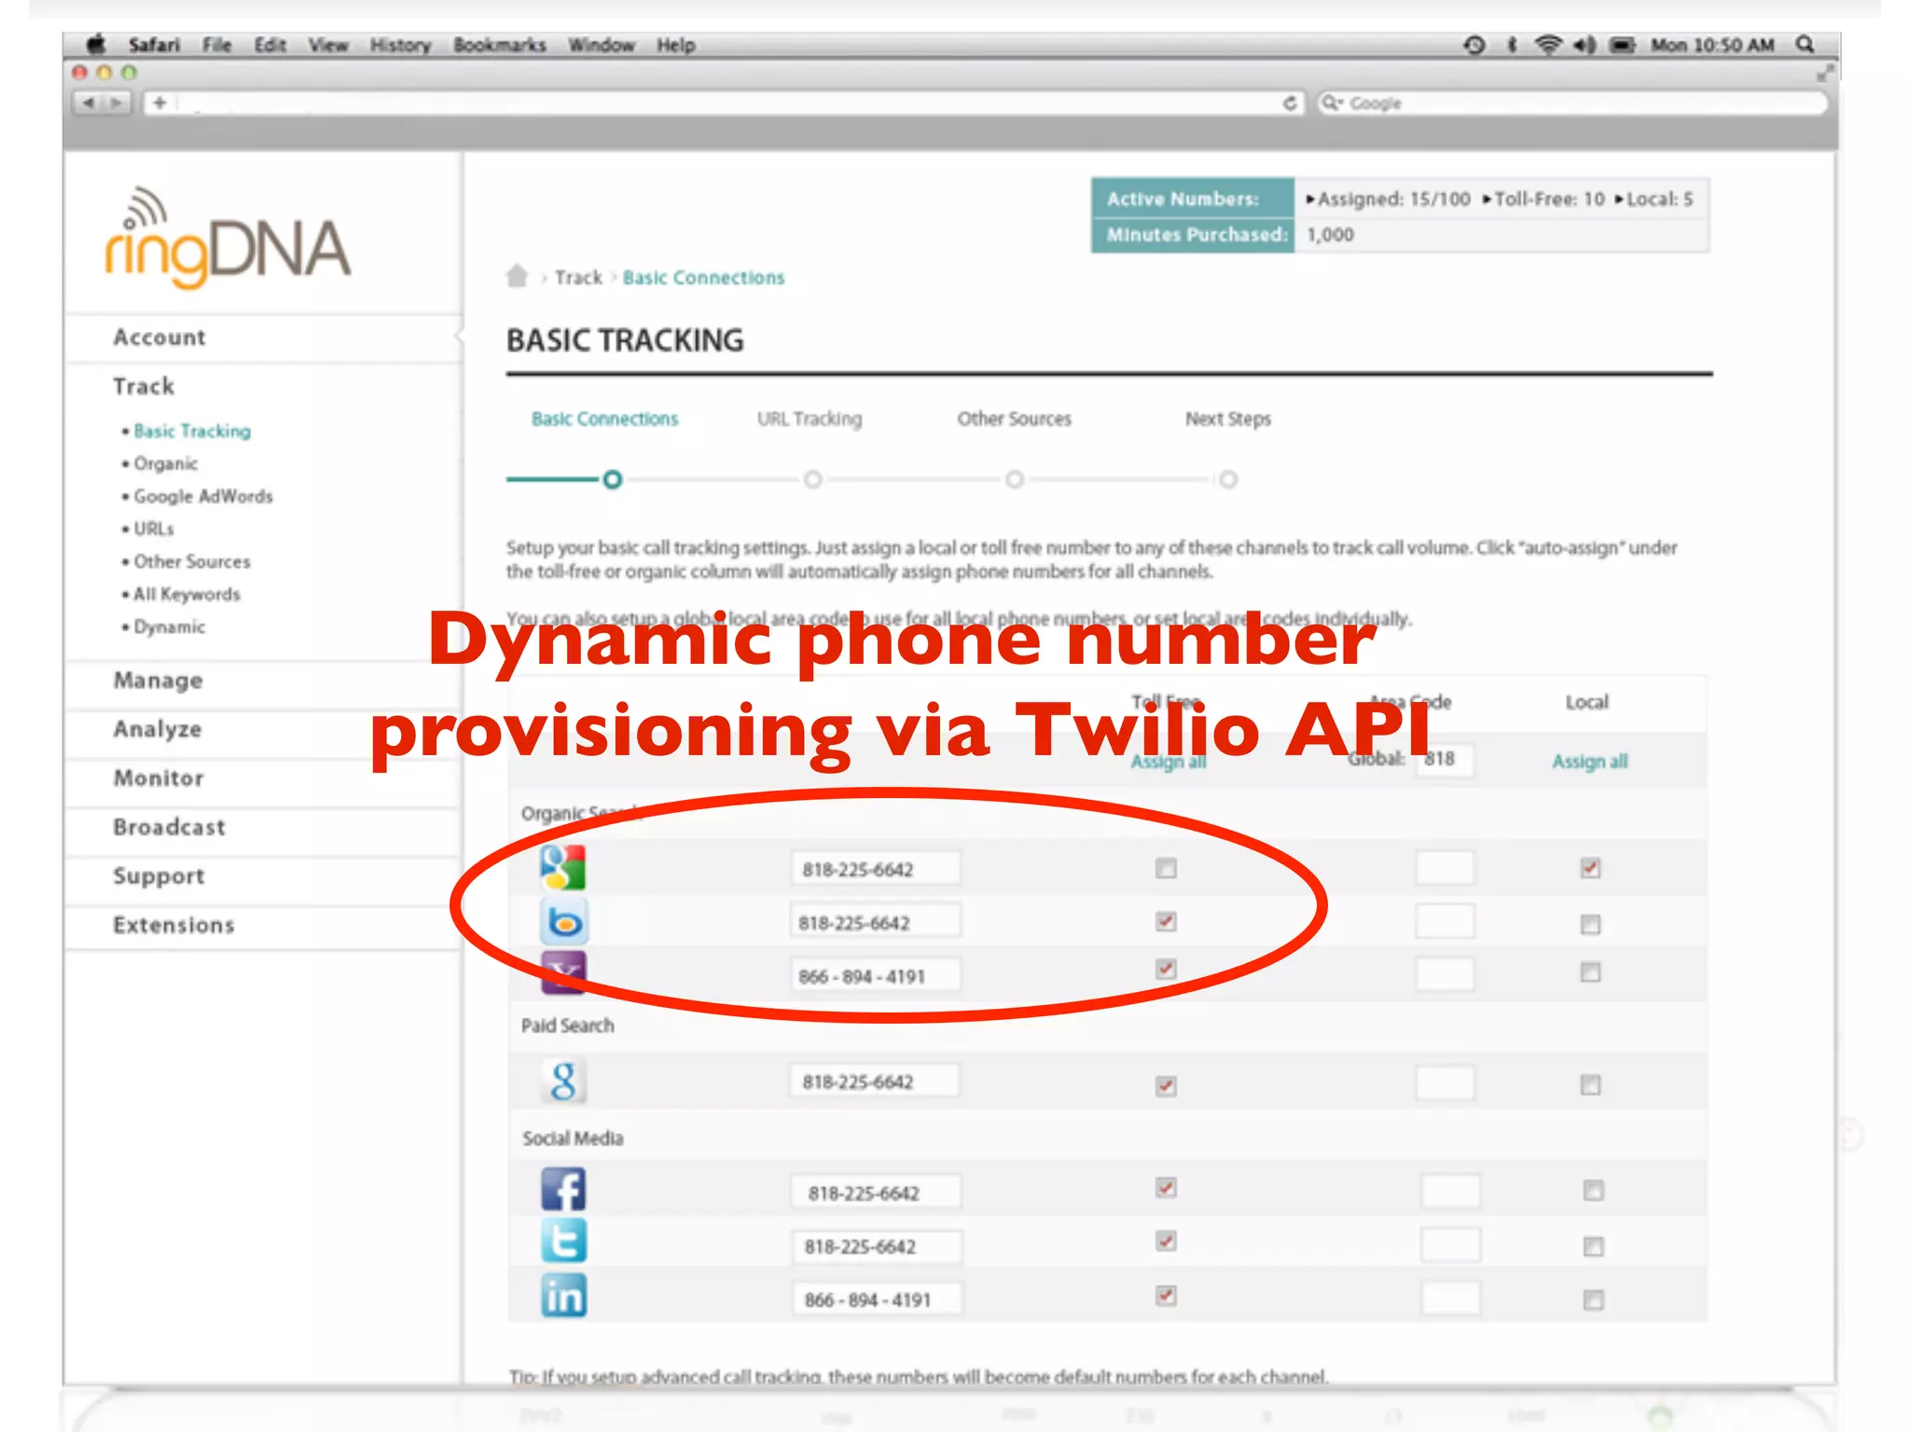Click the Google organic phone number field

point(875,869)
